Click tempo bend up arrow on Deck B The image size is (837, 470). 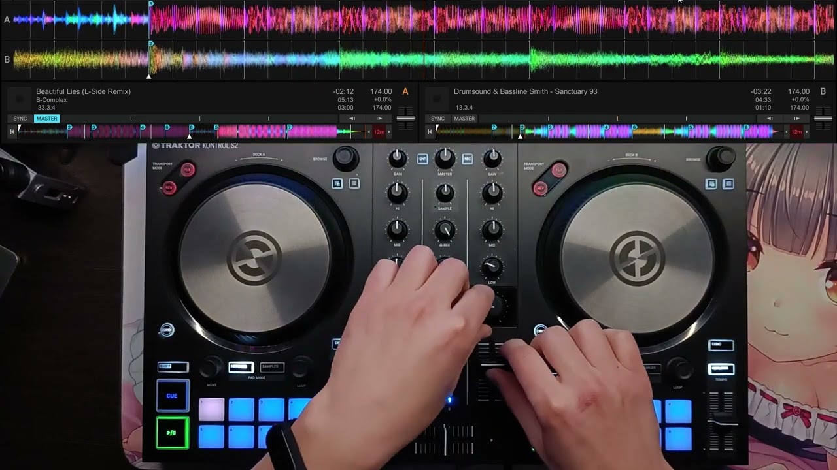coord(796,119)
